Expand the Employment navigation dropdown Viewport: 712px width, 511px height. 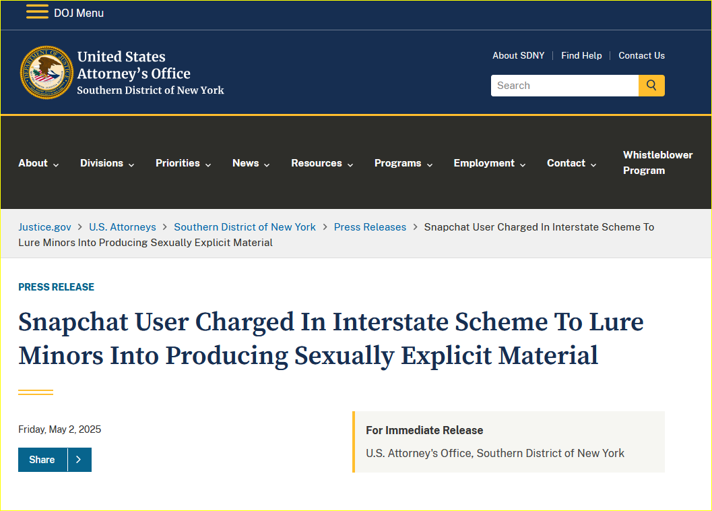[x=490, y=163]
